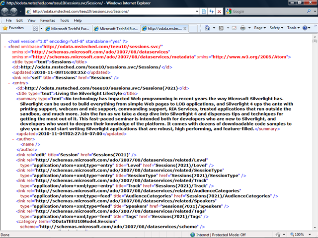
Task: Refresh the page with the refresh icon
Action: click(x=211, y=11)
